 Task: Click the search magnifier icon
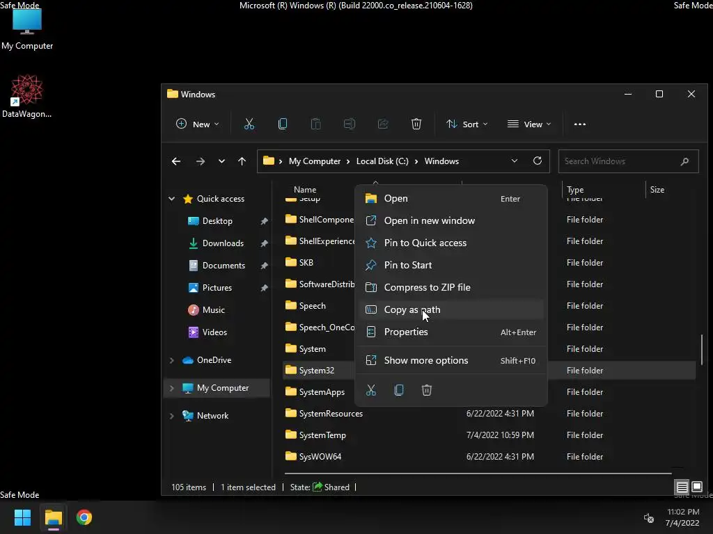coord(684,161)
